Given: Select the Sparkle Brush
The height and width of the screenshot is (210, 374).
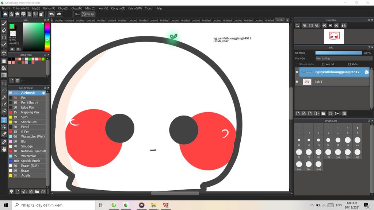Looking at the screenshot, I should (x=27, y=161).
